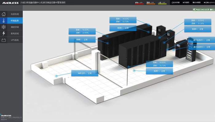Click the thermometer icon for 环境监测

tap(4, 21)
